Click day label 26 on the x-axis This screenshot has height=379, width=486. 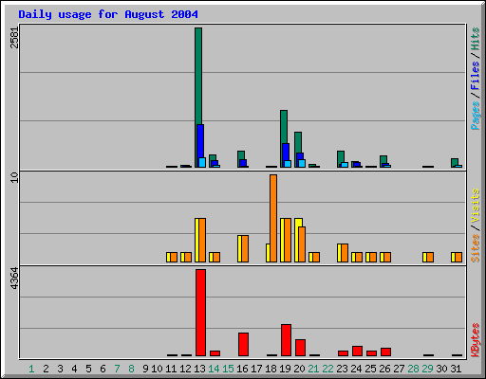(384, 369)
